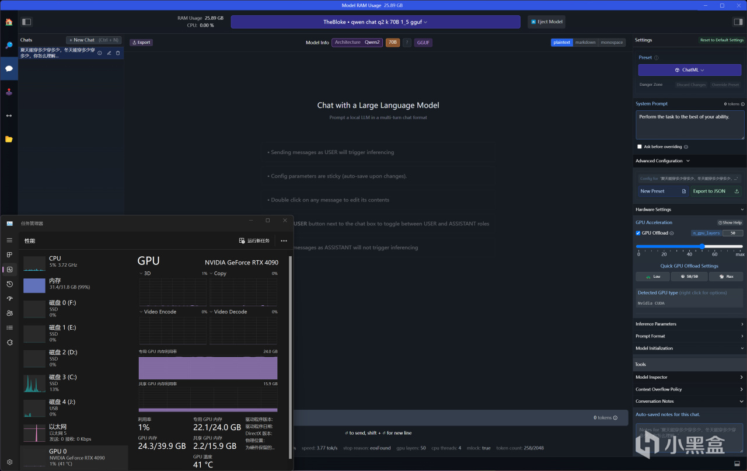Open the My Models folder sidebar icon
Screen dimensions: 747x471
pos(9,139)
